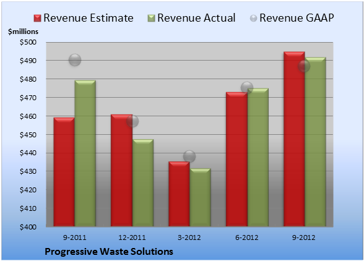
Task: Select the GAAP sphere marker for 3-2012
Action: (189, 156)
